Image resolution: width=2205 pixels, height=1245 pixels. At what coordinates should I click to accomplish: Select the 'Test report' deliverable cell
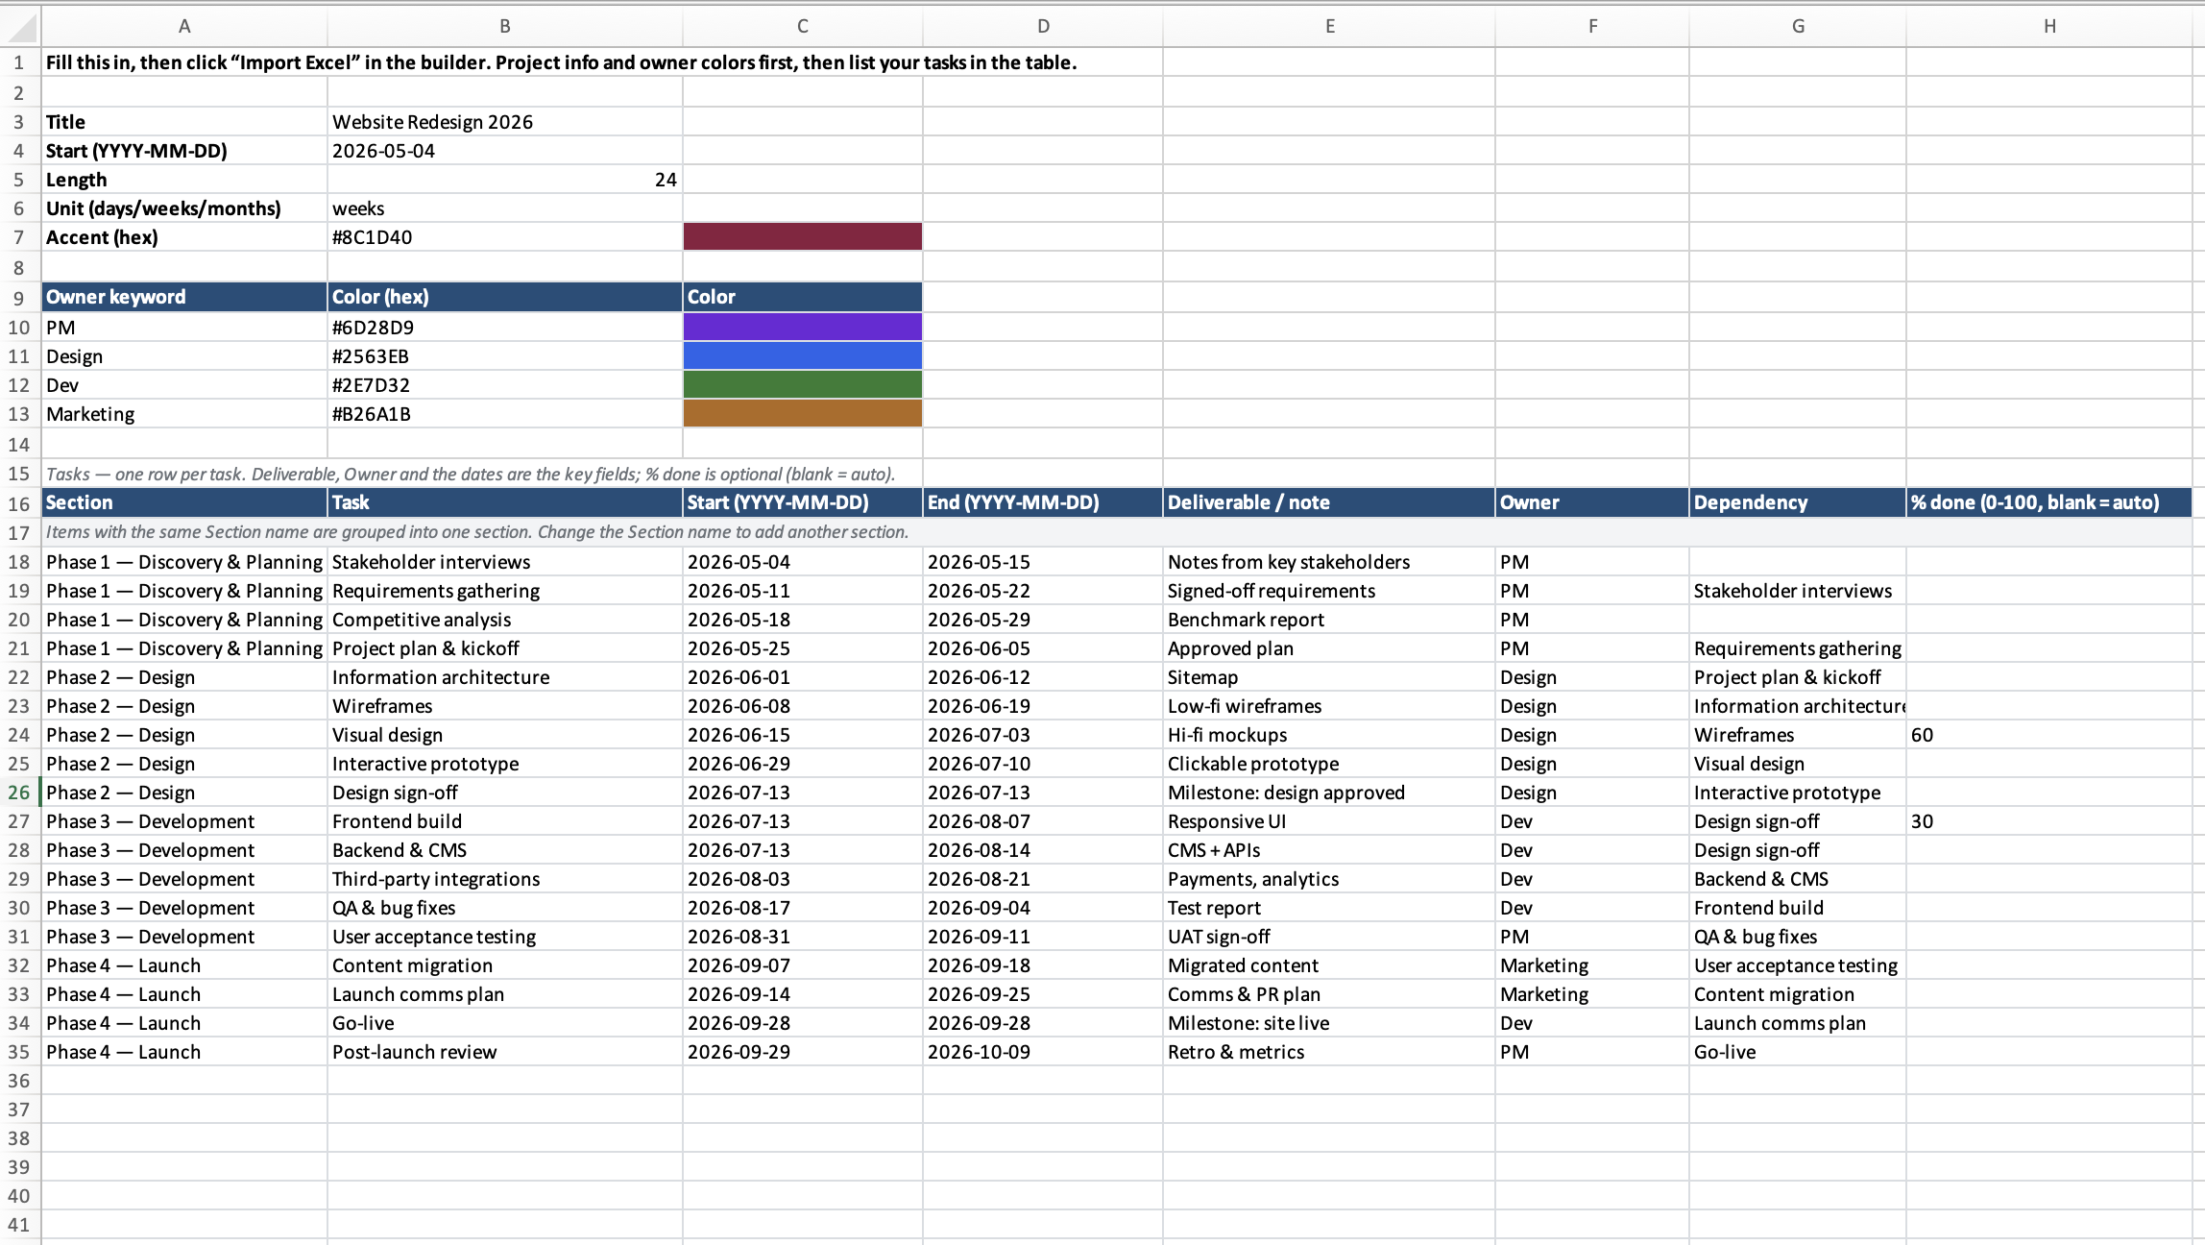click(x=1329, y=908)
